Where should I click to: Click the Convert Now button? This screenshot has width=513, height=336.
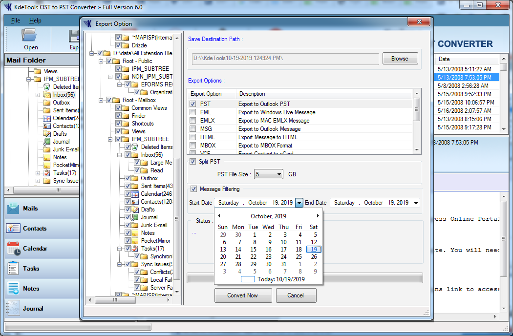point(243,295)
